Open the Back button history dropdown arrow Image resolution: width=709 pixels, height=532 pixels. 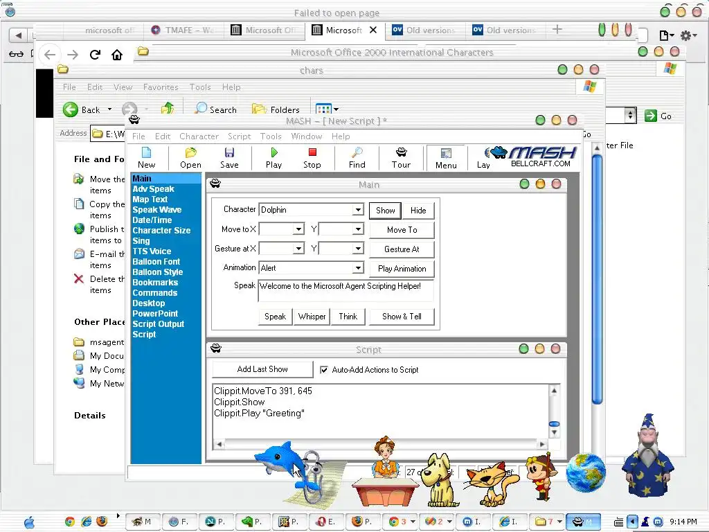[x=109, y=109]
